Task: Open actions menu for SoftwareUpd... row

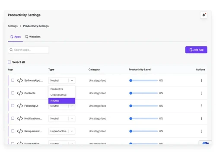Action: 202,80
